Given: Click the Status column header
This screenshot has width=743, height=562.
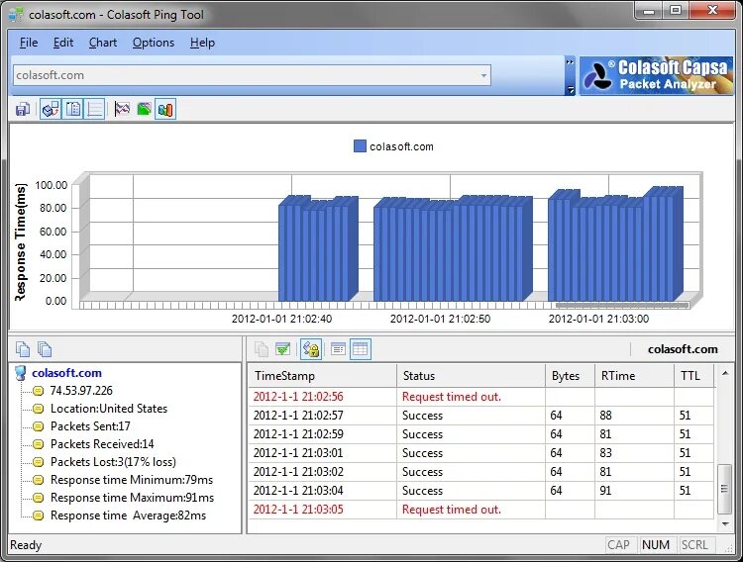Looking at the screenshot, I should (x=471, y=376).
